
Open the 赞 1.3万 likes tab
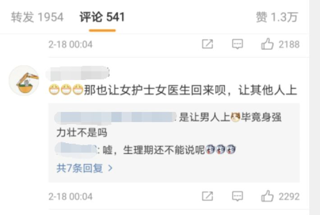point(277,17)
